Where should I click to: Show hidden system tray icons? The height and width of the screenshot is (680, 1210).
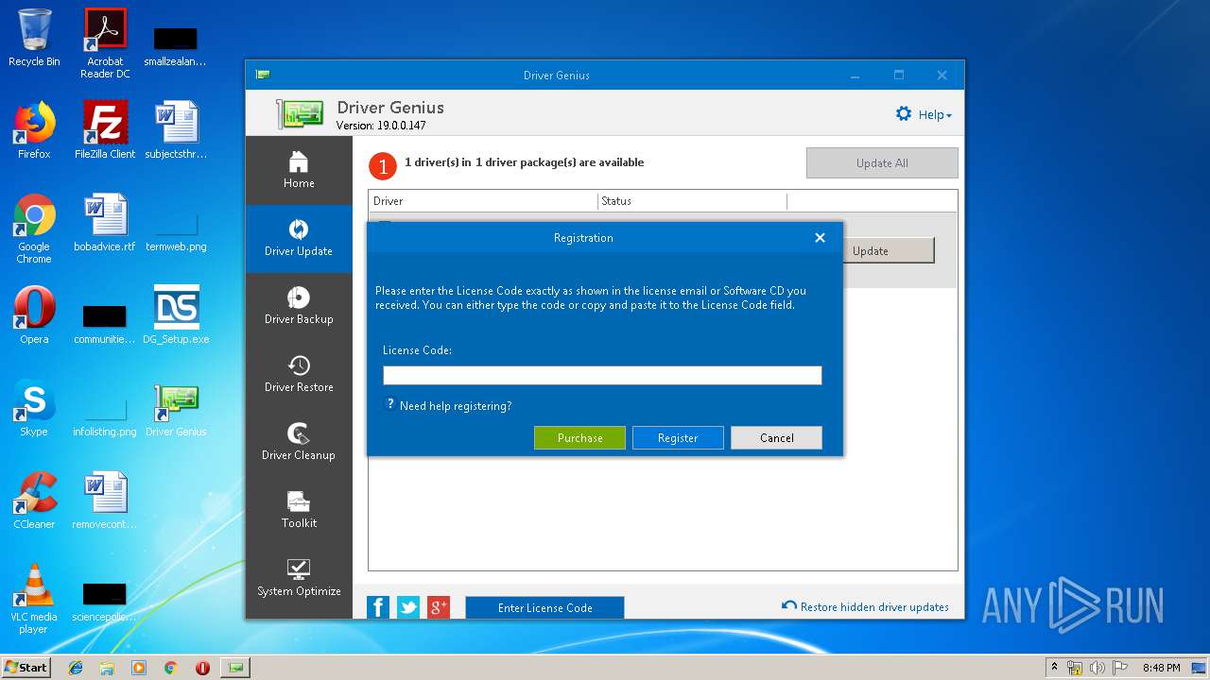tap(1054, 668)
